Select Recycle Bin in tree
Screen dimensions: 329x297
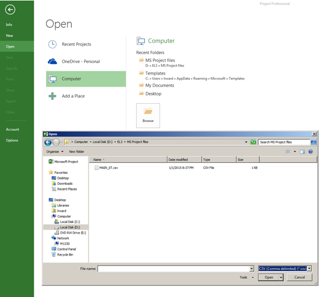pyautogui.click(x=62, y=254)
